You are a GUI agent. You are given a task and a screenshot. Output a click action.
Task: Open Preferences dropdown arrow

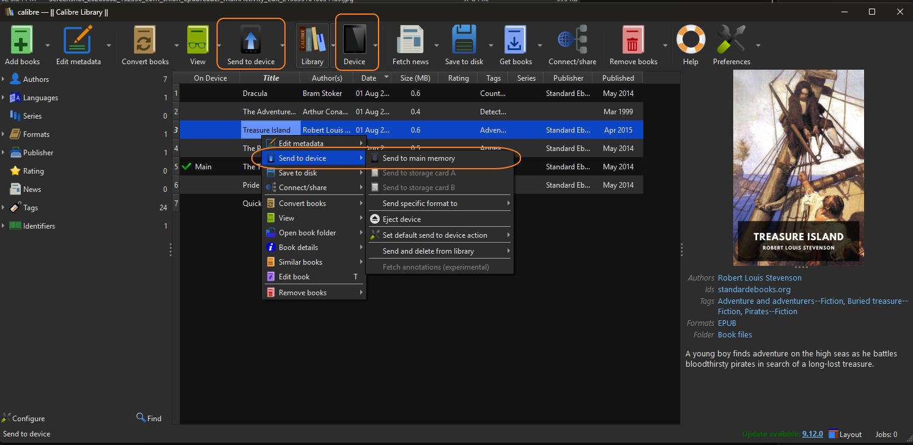click(x=758, y=45)
